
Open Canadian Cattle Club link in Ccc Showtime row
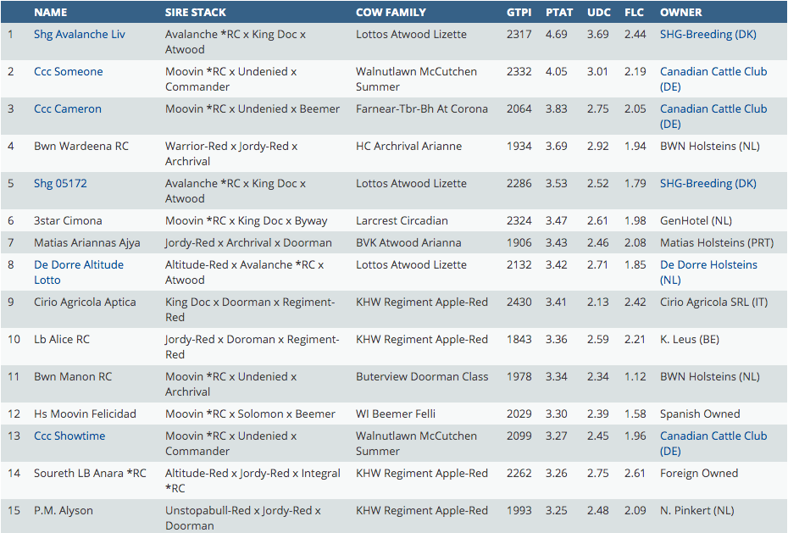pyautogui.click(x=713, y=436)
